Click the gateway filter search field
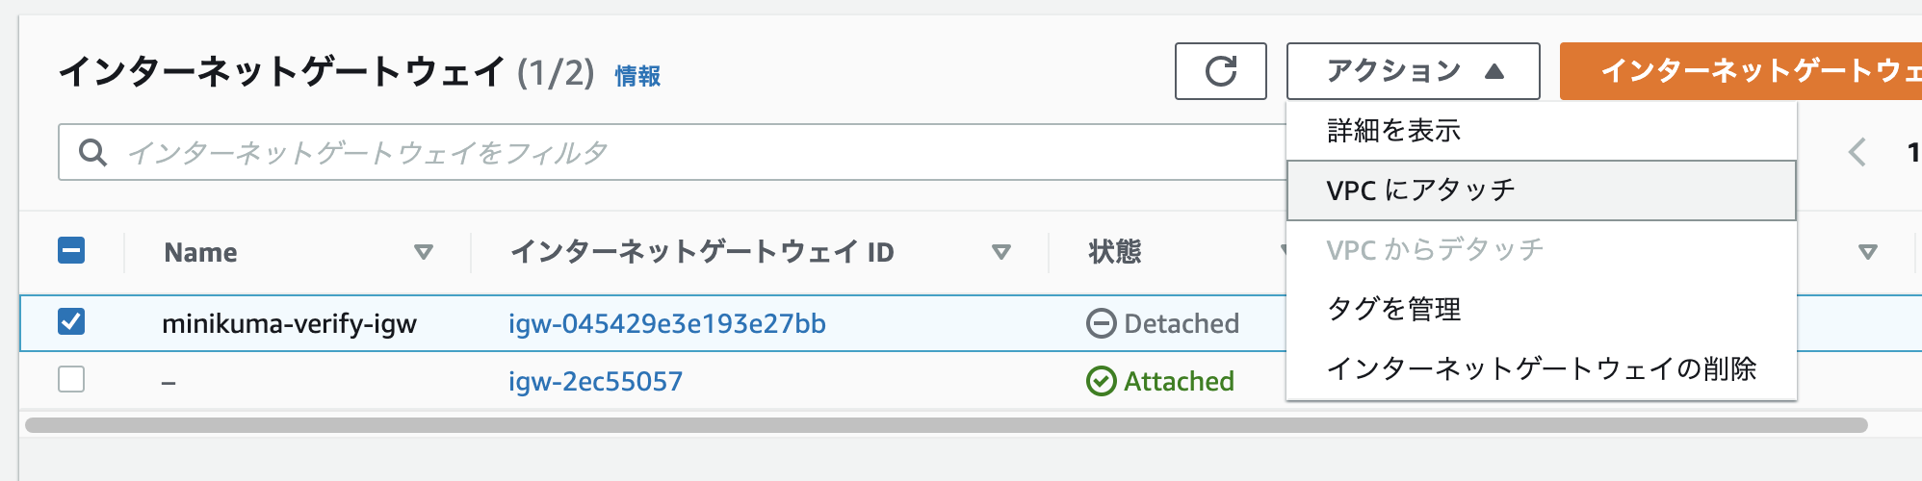Viewport: 1922px width, 481px height. 674,153
